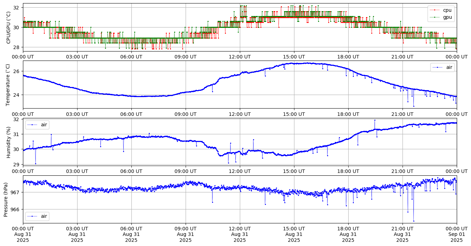Click the Temperature (°C) axis label
The image size is (471, 246).
coord(9,85)
